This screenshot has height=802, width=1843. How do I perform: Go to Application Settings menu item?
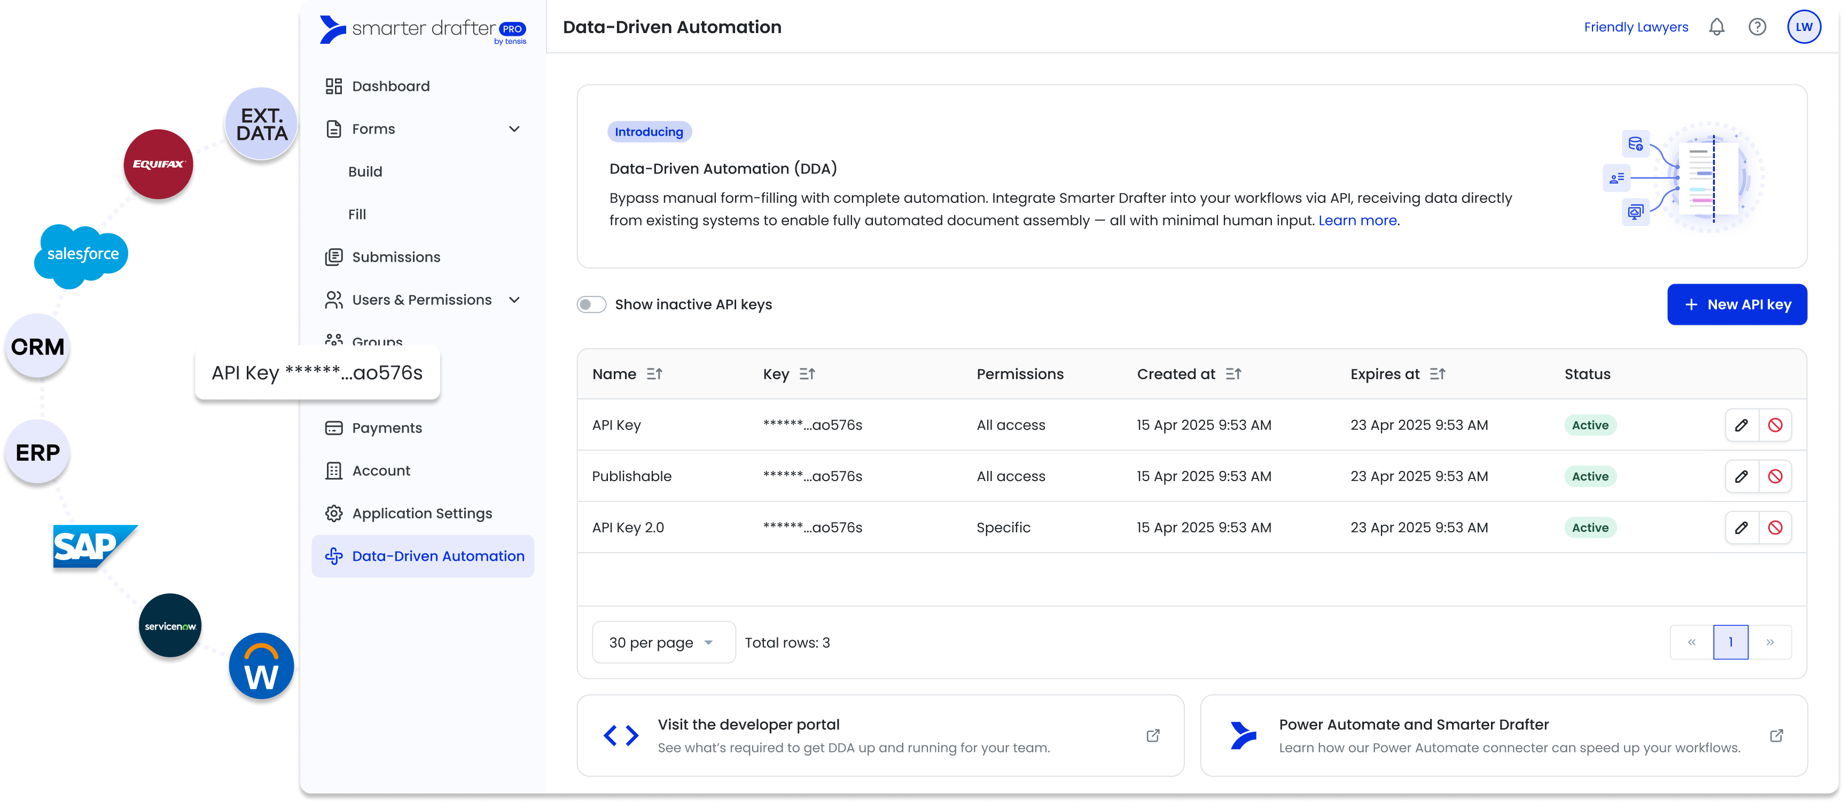tap(421, 514)
